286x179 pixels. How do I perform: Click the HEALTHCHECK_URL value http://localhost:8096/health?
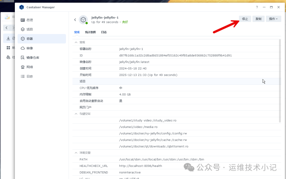pyautogui.click(x=141, y=166)
